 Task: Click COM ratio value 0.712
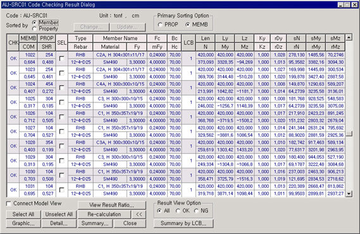click(28, 120)
